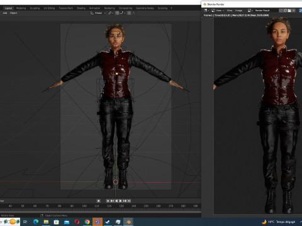Launch Google Chrome from taskbar
Screen dimensions: 302x226
coord(87,222)
